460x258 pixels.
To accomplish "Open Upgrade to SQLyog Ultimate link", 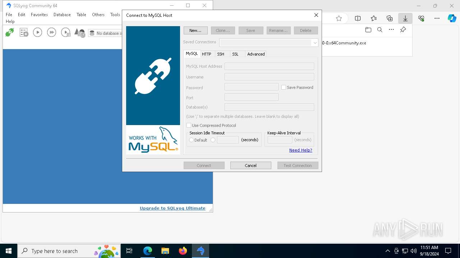I will (172, 208).
